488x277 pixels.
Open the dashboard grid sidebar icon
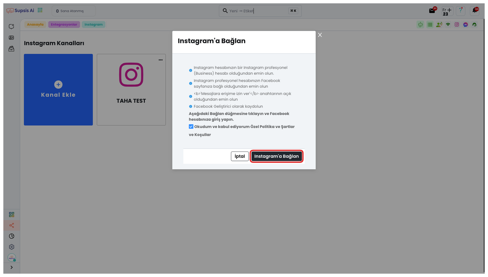click(12, 215)
